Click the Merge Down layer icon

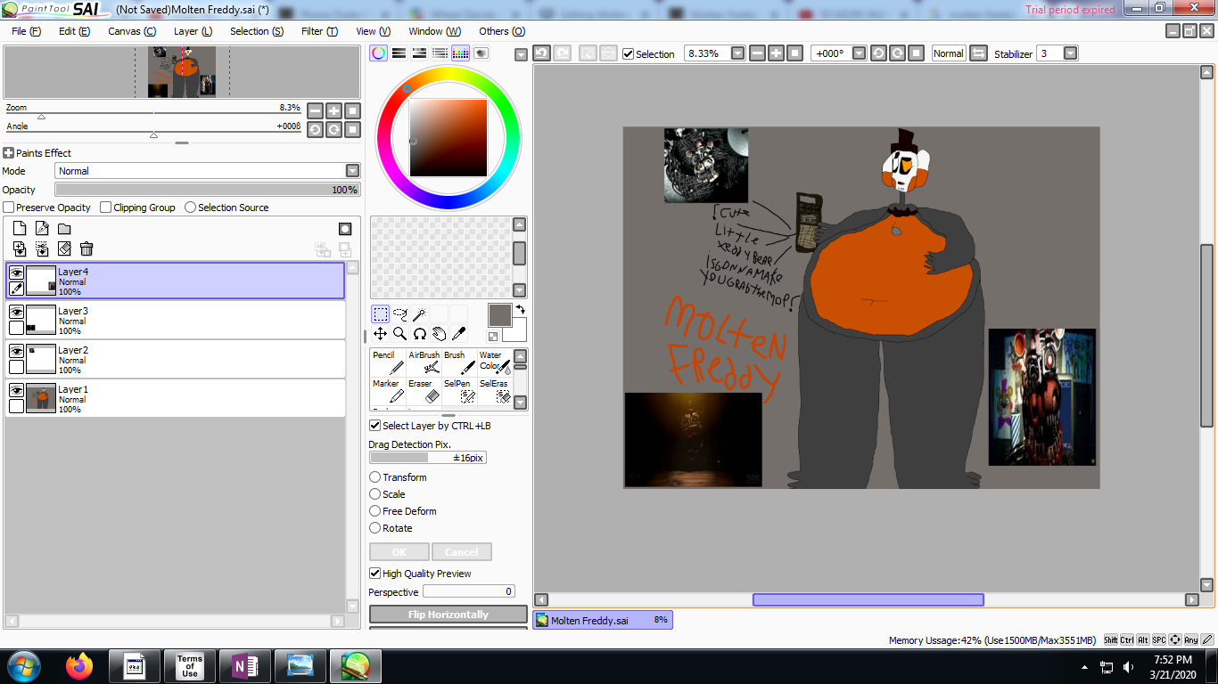(x=42, y=248)
